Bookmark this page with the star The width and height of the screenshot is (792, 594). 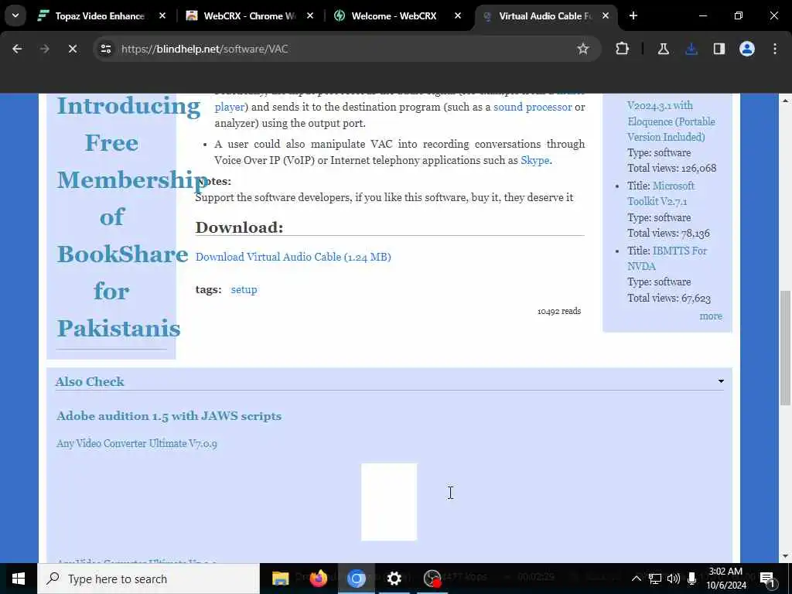coord(583,49)
